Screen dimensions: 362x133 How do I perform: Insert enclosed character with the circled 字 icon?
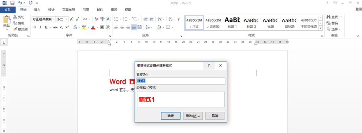(108, 27)
